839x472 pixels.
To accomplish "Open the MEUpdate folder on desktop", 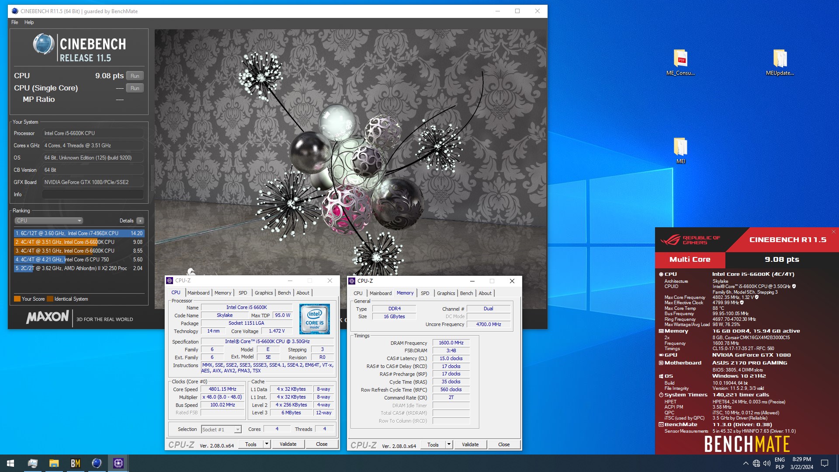I will (x=780, y=62).
